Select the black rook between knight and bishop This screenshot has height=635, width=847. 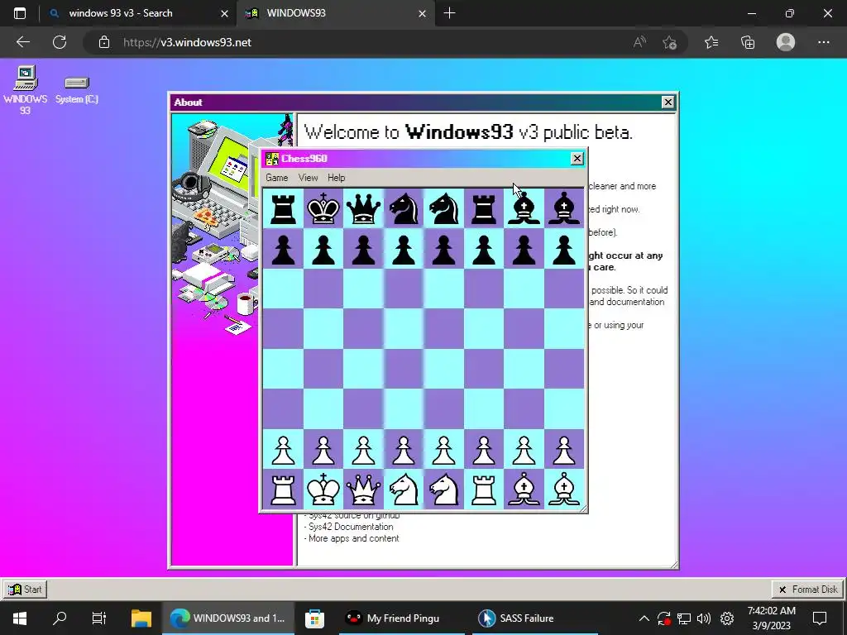pos(483,208)
